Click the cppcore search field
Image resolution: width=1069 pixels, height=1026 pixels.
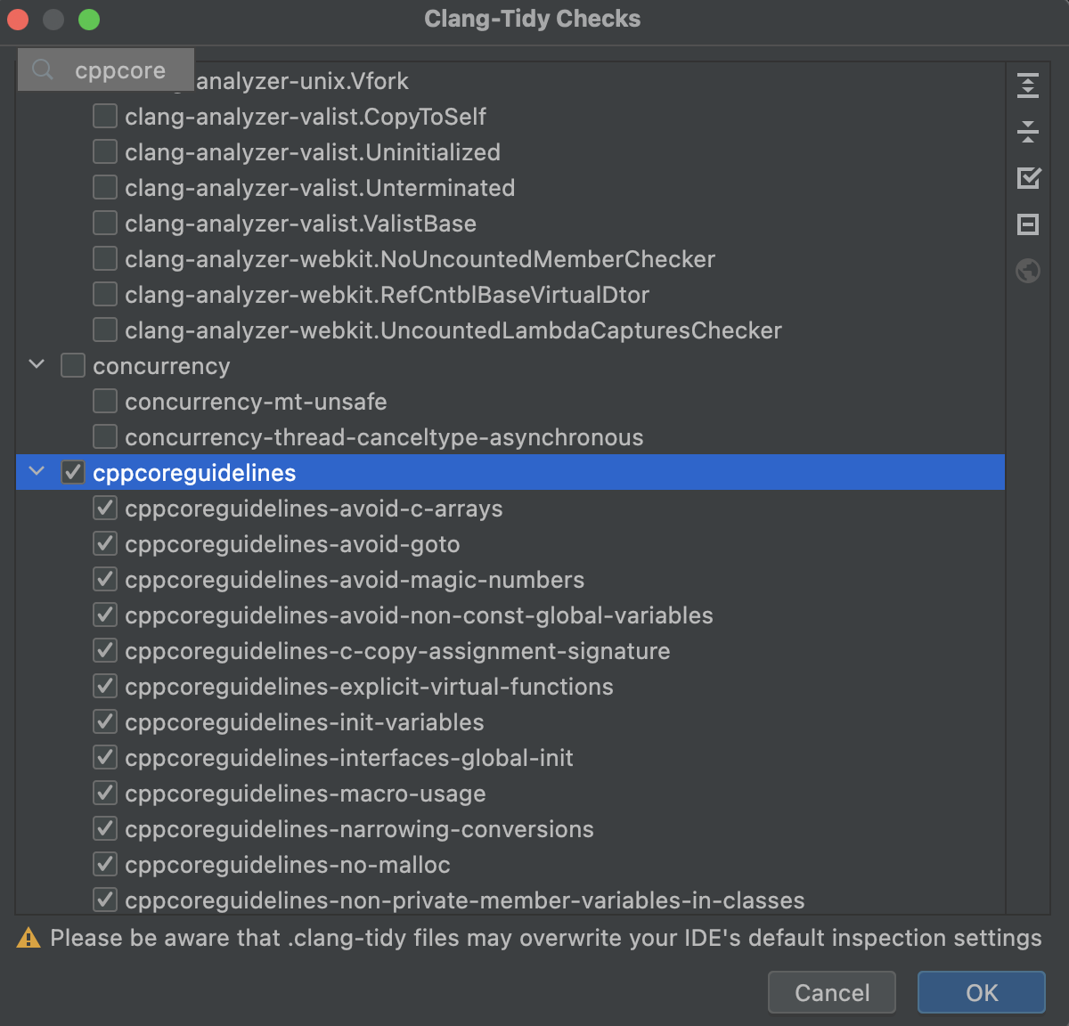pos(106,69)
